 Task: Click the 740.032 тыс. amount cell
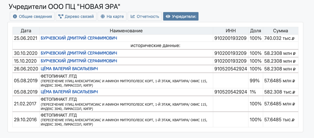coord(280,38)
